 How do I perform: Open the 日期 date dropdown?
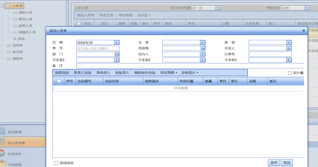[x=116, y=43]
